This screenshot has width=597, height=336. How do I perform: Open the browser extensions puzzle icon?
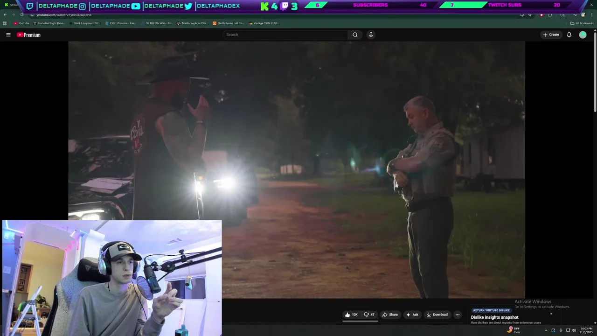point(550,14)
